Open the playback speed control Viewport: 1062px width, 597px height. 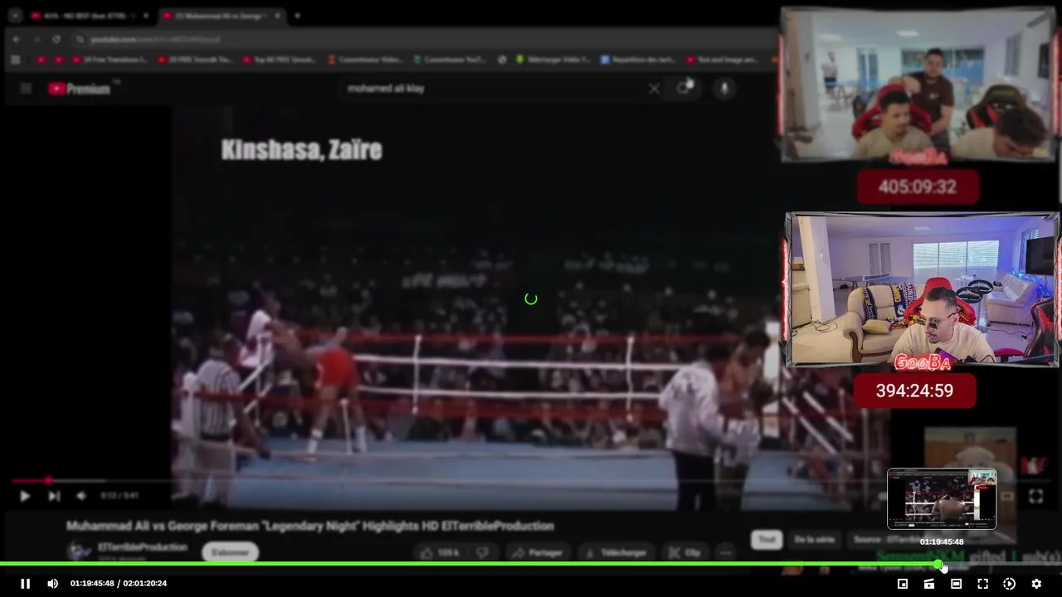tap(1009, 584)
